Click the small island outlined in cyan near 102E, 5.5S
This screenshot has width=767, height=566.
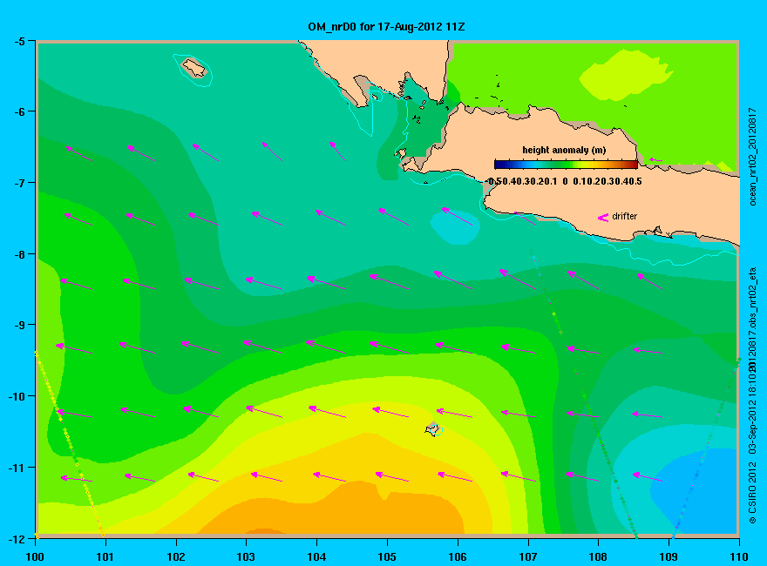click(193, 68)
